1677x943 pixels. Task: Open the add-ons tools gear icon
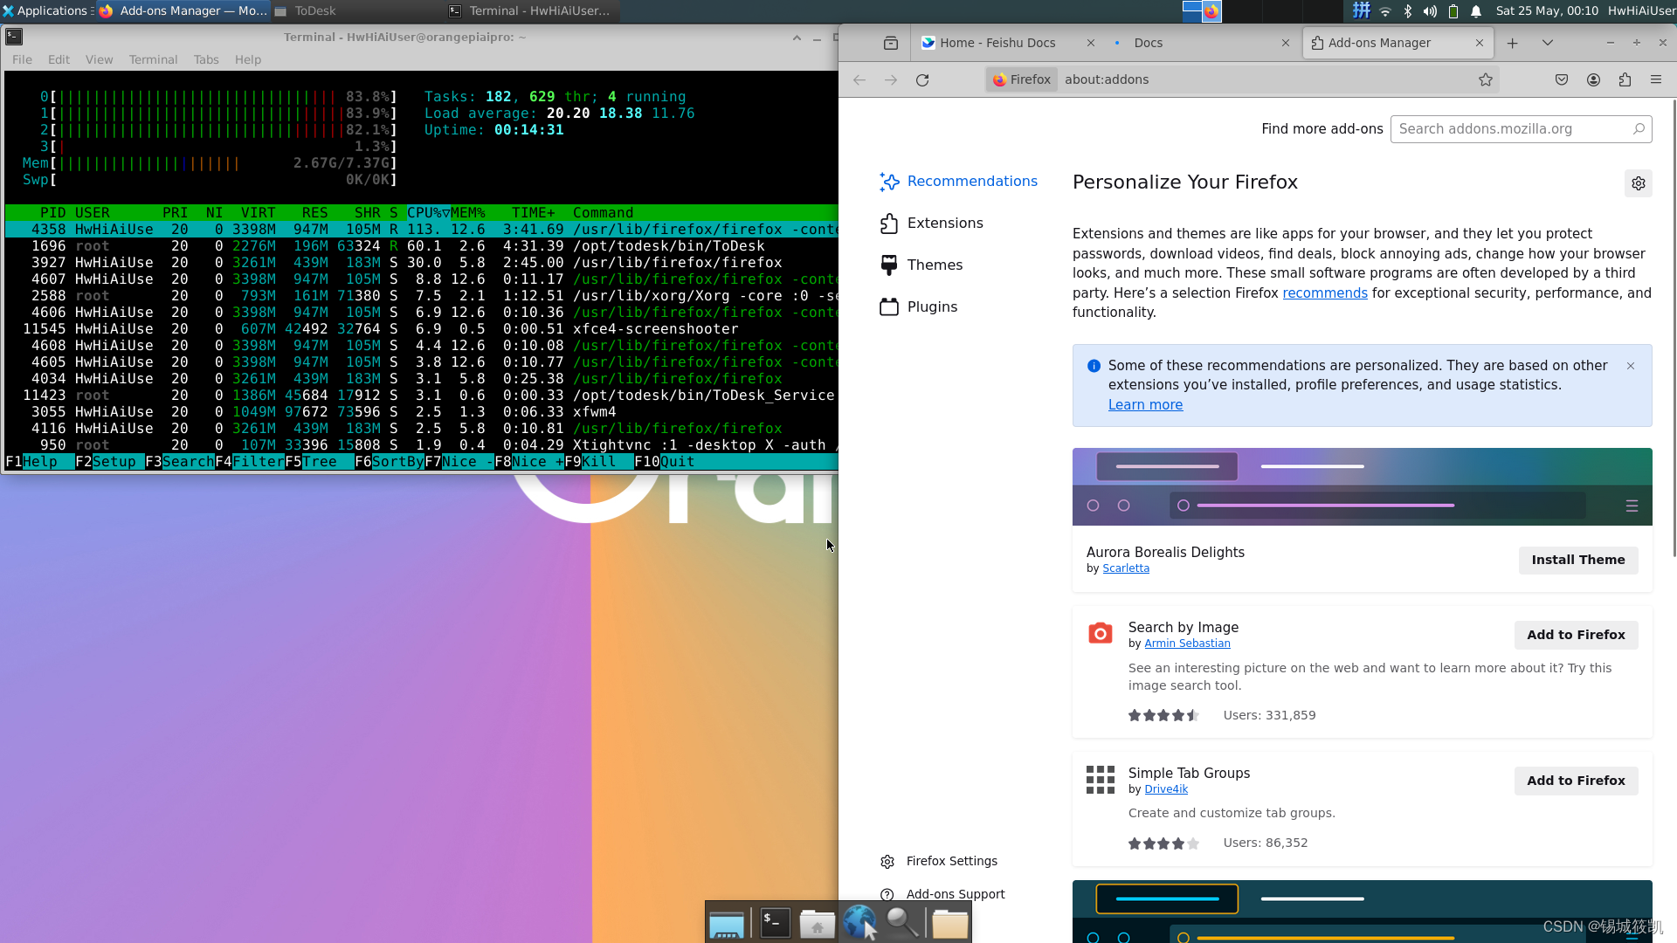[x=1639, y=183]
